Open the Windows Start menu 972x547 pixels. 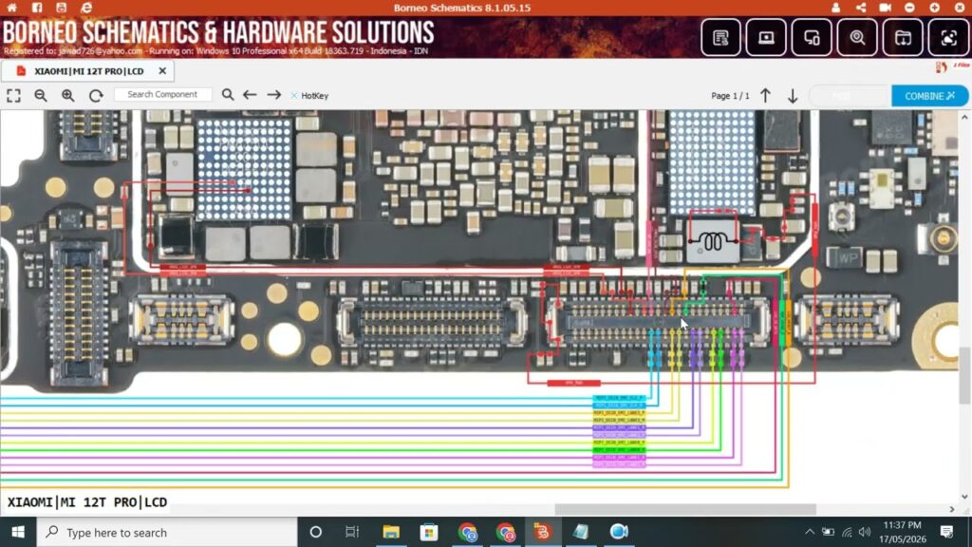pos(18,532)
